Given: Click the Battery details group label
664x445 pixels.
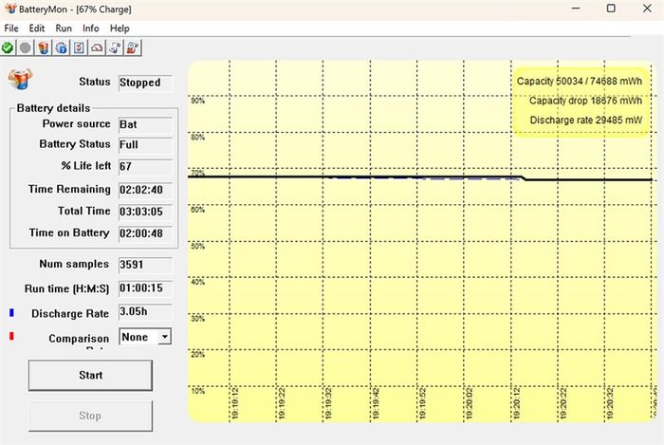Looking at the screenshot, I should pyautogui.click(x=53, y=108).
